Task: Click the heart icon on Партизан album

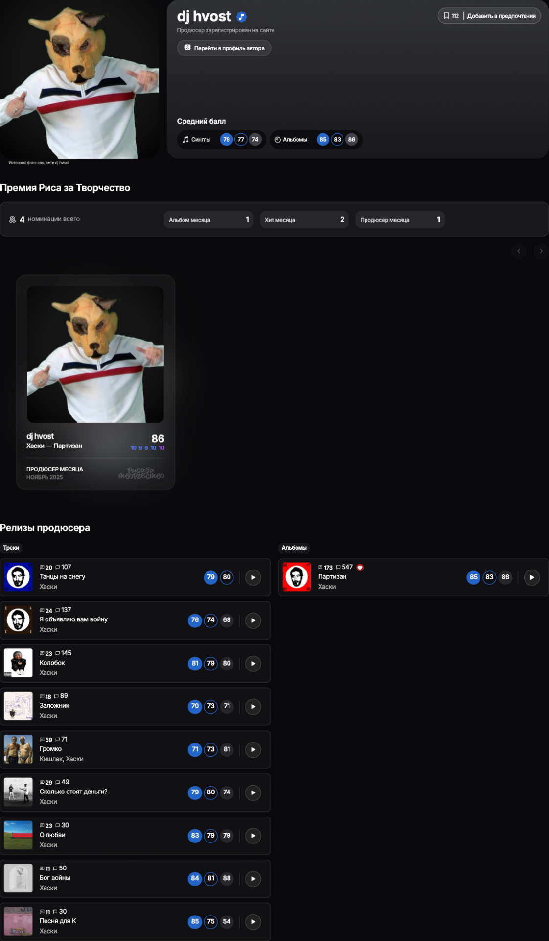Action: pos(360,568)
